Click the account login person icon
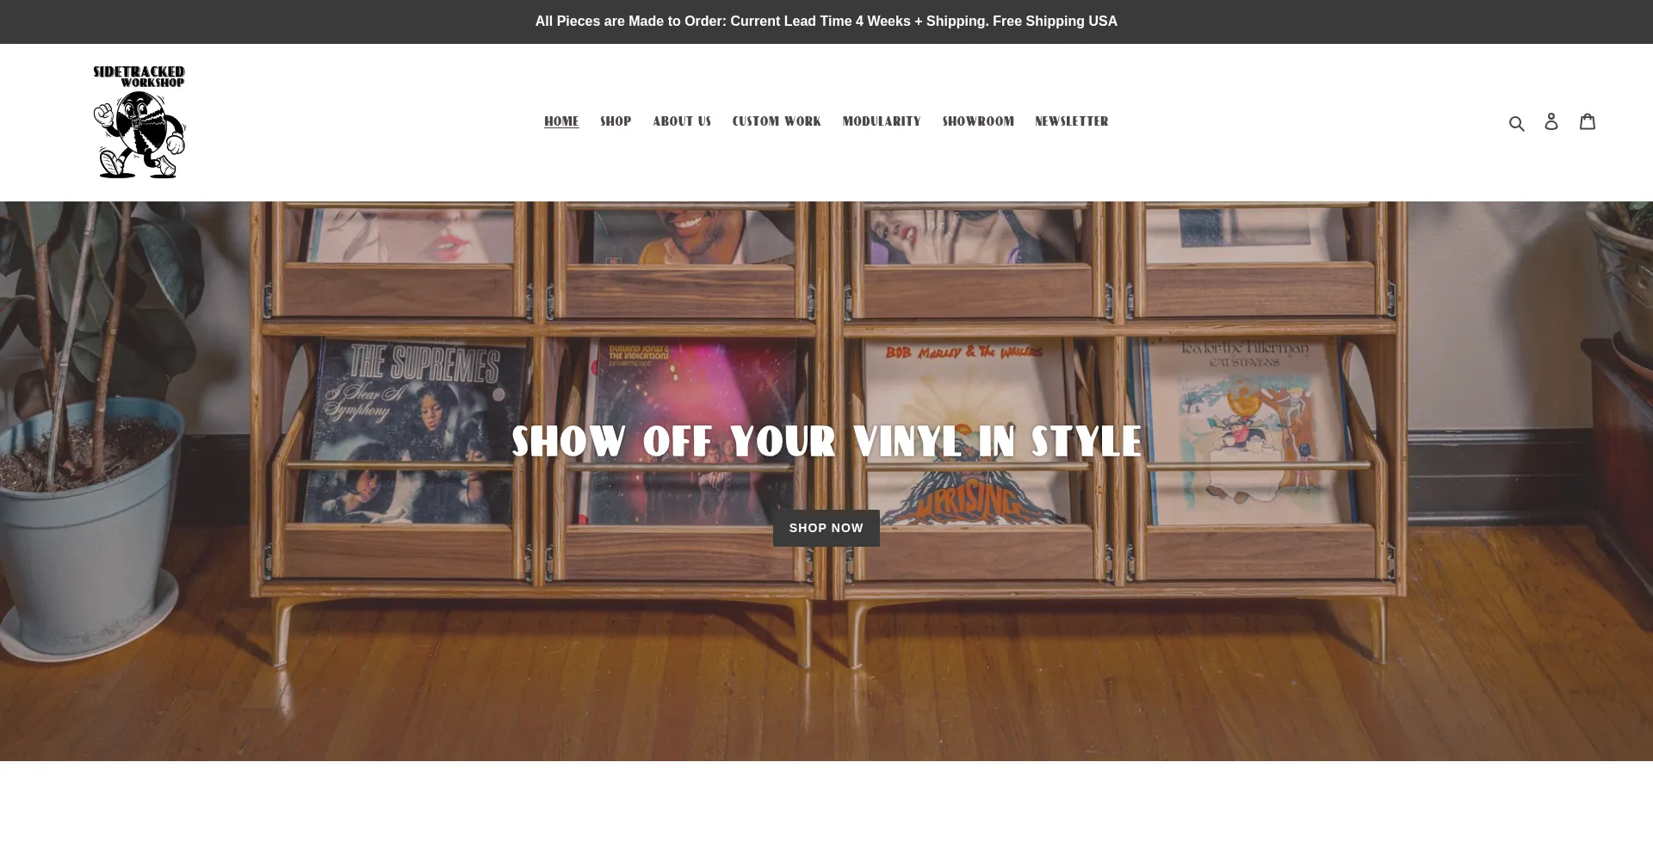 coord(1551,121)
